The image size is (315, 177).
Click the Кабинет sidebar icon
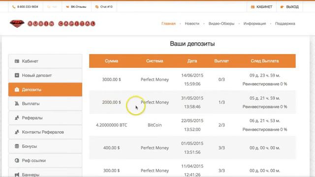(17, 61)
